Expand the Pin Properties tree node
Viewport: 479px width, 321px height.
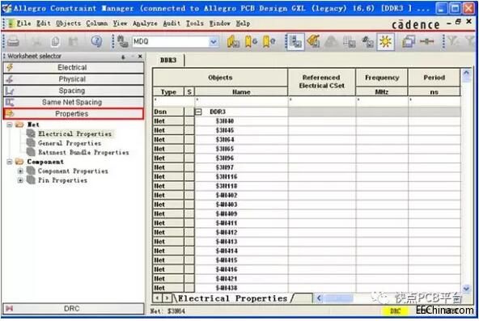[x=20, y=180]
